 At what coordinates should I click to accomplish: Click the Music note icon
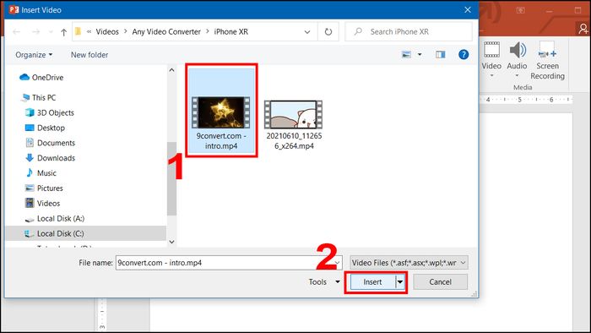[x=30, y=172]
